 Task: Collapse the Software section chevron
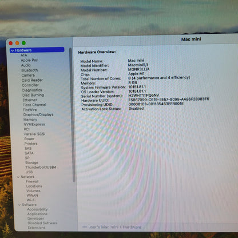tap(19, 205)
